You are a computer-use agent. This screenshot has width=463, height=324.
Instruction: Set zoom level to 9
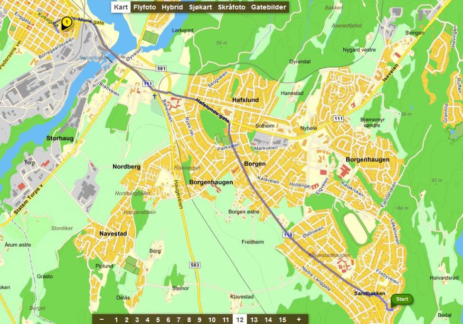click(x=199, y=320)
